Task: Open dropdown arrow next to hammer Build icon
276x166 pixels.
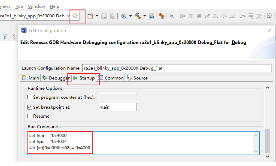Action: (x=145, y=16)
